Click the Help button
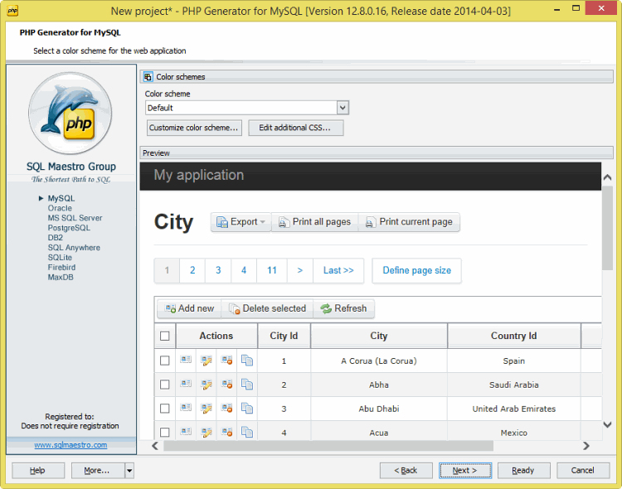The image size is (622, 489). [x=38, y=471]
